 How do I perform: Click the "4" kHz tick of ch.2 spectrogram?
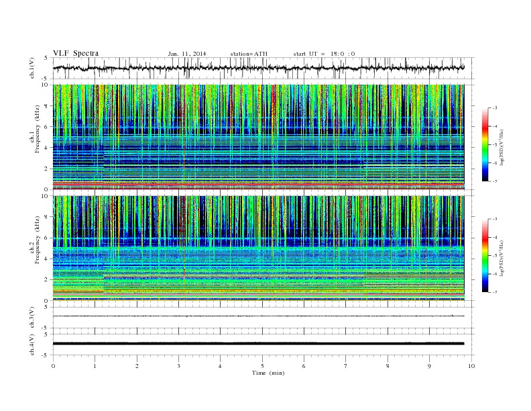coord(46,259)
